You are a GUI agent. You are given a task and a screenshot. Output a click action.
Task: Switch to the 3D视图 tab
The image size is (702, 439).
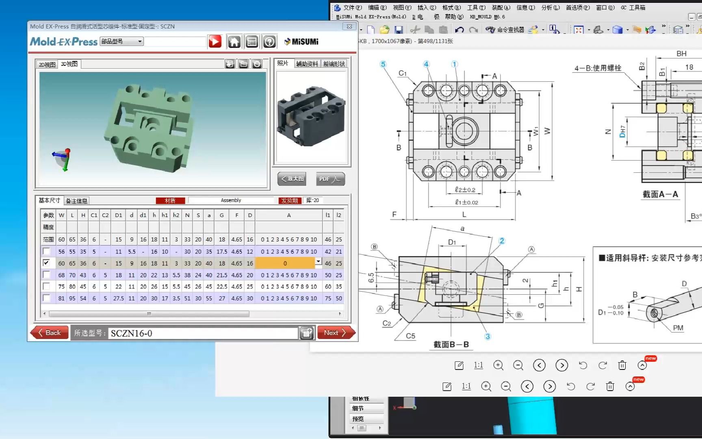tap(69, 64)
